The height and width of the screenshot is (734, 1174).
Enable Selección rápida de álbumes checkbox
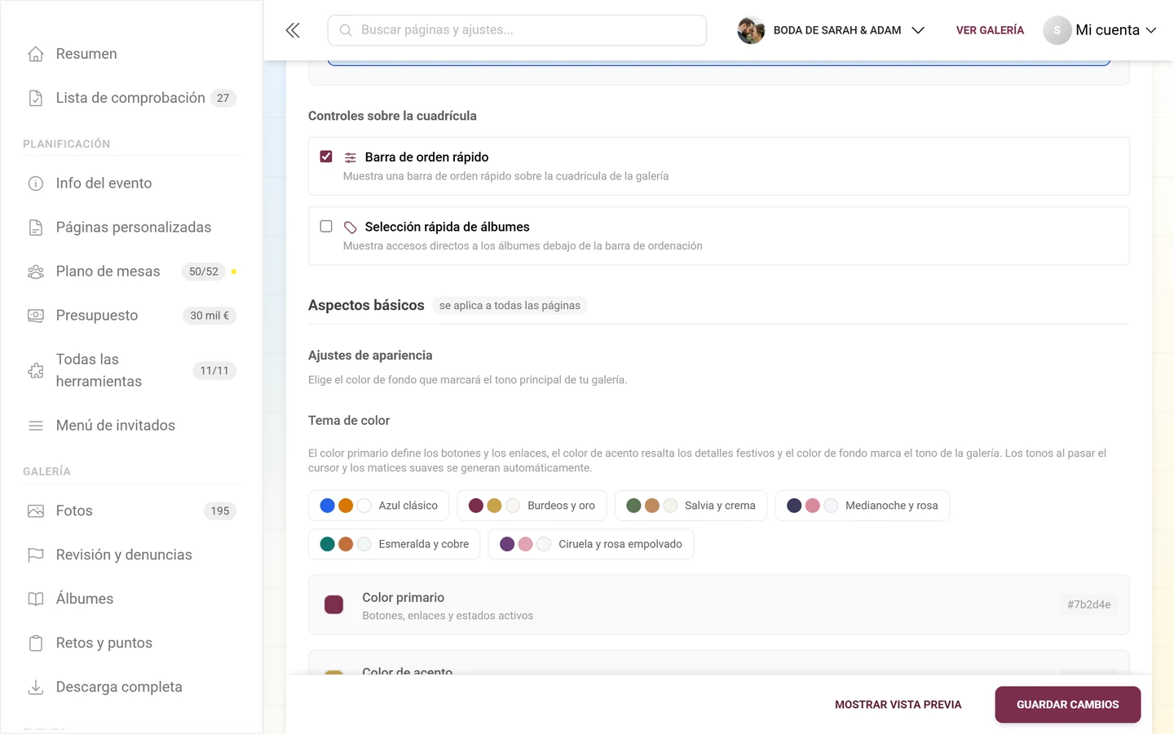pyautogui.click(x=326, y=227)
